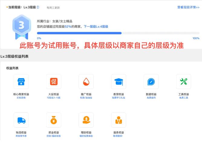Click the 物流权益 label
The image size is (202, 145).
21,133
